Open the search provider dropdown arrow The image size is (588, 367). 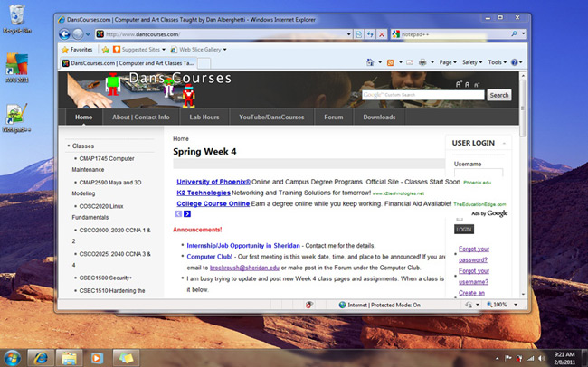523,34
